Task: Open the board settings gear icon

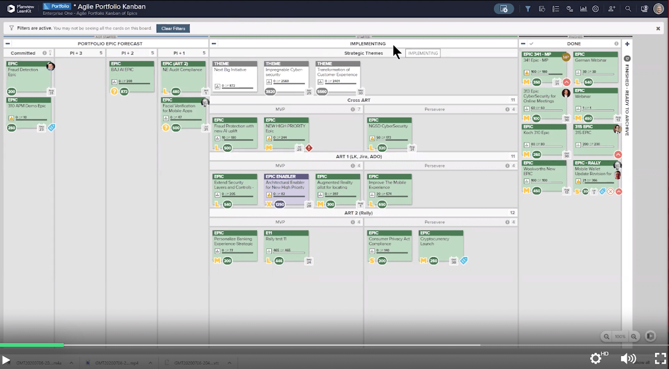Action: click(596, 9)
